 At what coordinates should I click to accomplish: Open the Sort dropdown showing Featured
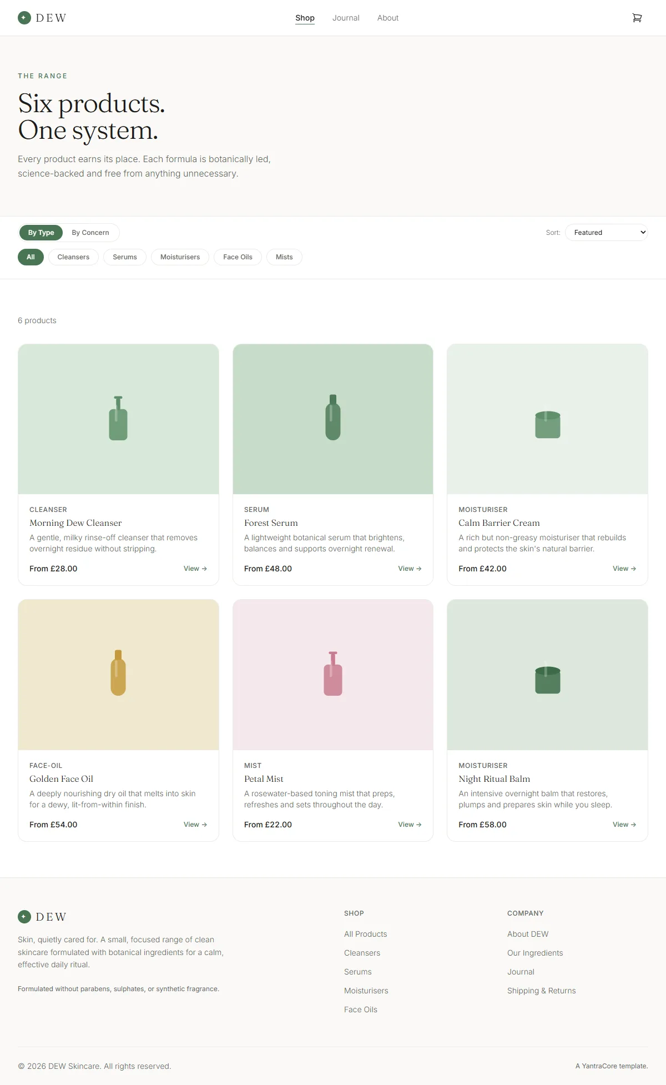point(607,233)
